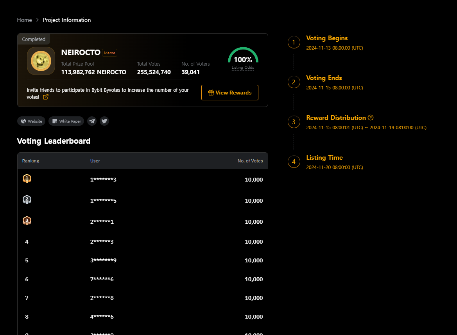Viewport: 457px width, 335px height.
Task: Select user 7******6 in leaderboard
Action: (x=102, y=279)
